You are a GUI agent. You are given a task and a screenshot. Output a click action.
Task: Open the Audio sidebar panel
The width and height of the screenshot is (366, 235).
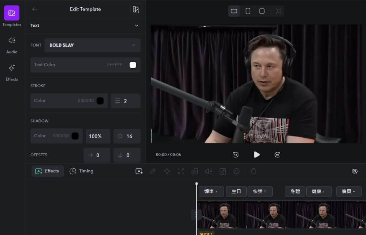pos(12,44)
